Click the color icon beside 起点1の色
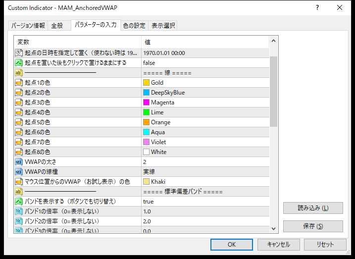 [19, 83]
